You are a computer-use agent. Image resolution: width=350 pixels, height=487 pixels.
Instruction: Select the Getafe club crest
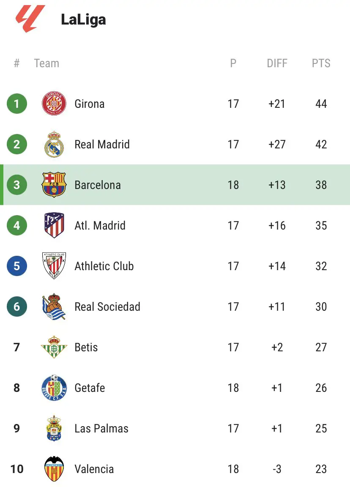click(x=54, y=388)
